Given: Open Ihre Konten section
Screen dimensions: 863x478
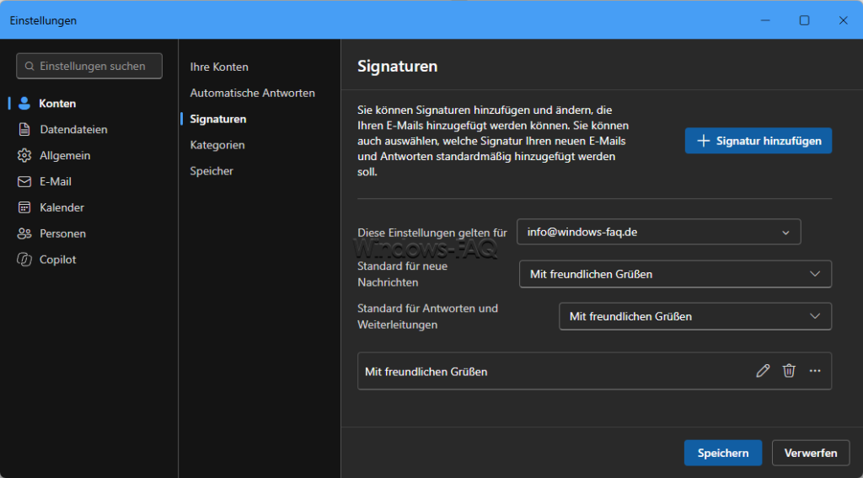Looking at the screenshot, I should click(219, 67).
